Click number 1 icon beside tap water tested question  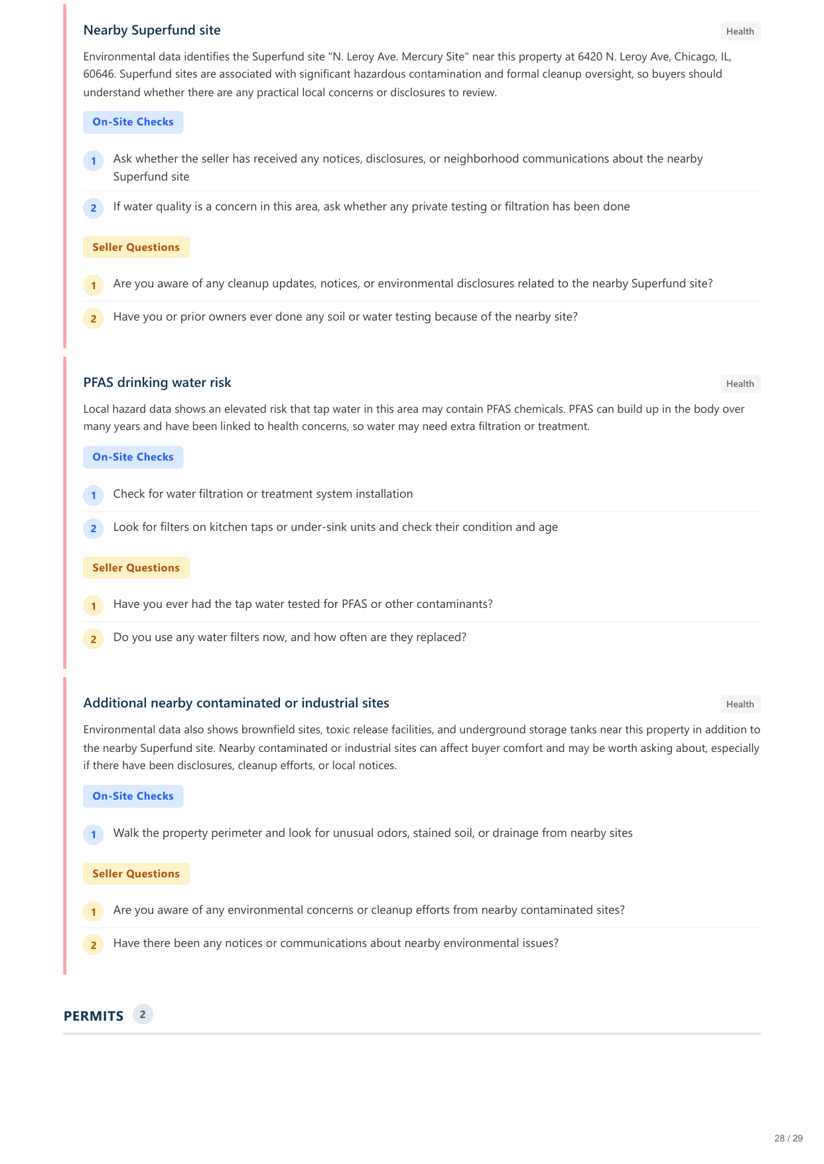click(x=94, y=606)
